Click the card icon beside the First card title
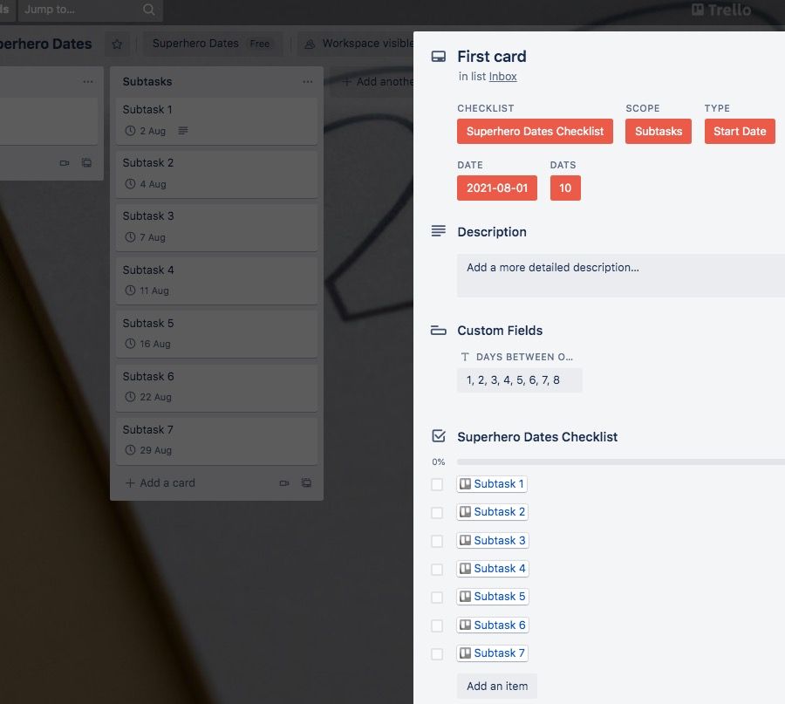Viewport: 785px width, 704px height. 439,57
